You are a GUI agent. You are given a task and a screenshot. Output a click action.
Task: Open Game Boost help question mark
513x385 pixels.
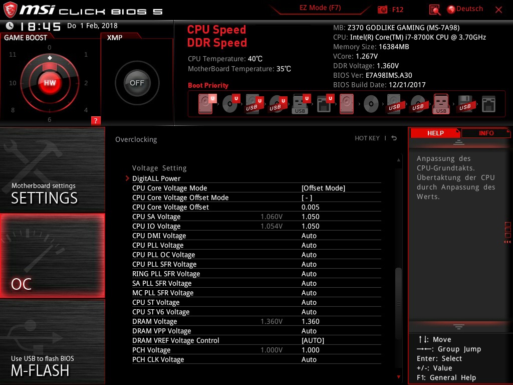[96, 120]
